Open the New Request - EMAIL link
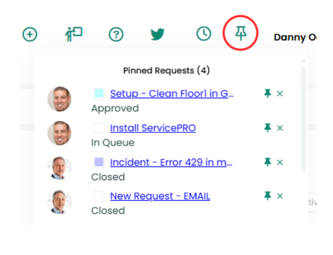Screen dimensions: 333x255 pos(159,196)
